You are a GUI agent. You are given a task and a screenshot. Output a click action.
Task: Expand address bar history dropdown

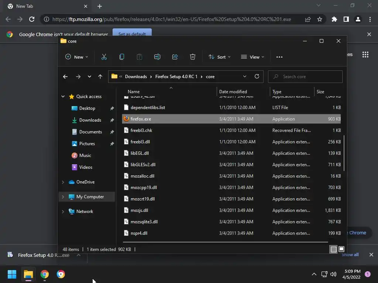(245, 77)
